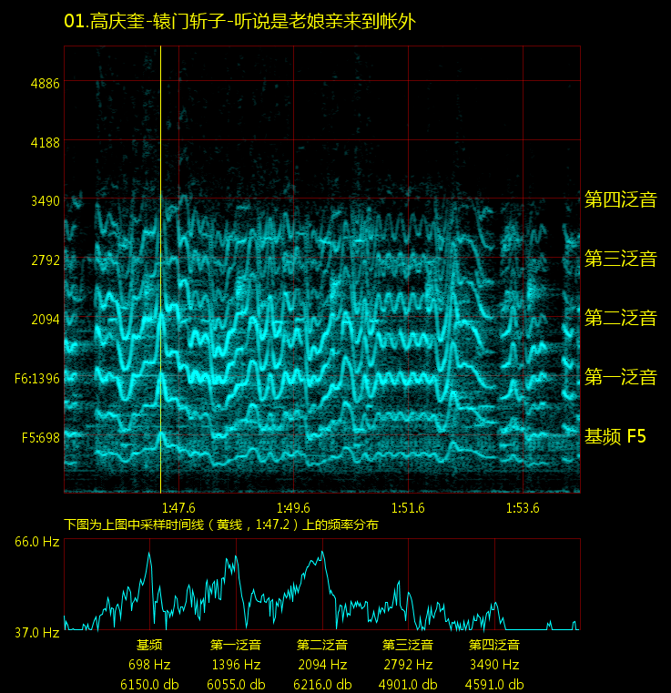Viewport: 671px width, 693px height.
Task: Click the 1:47.6 time axis label
Action: [178, 508]
